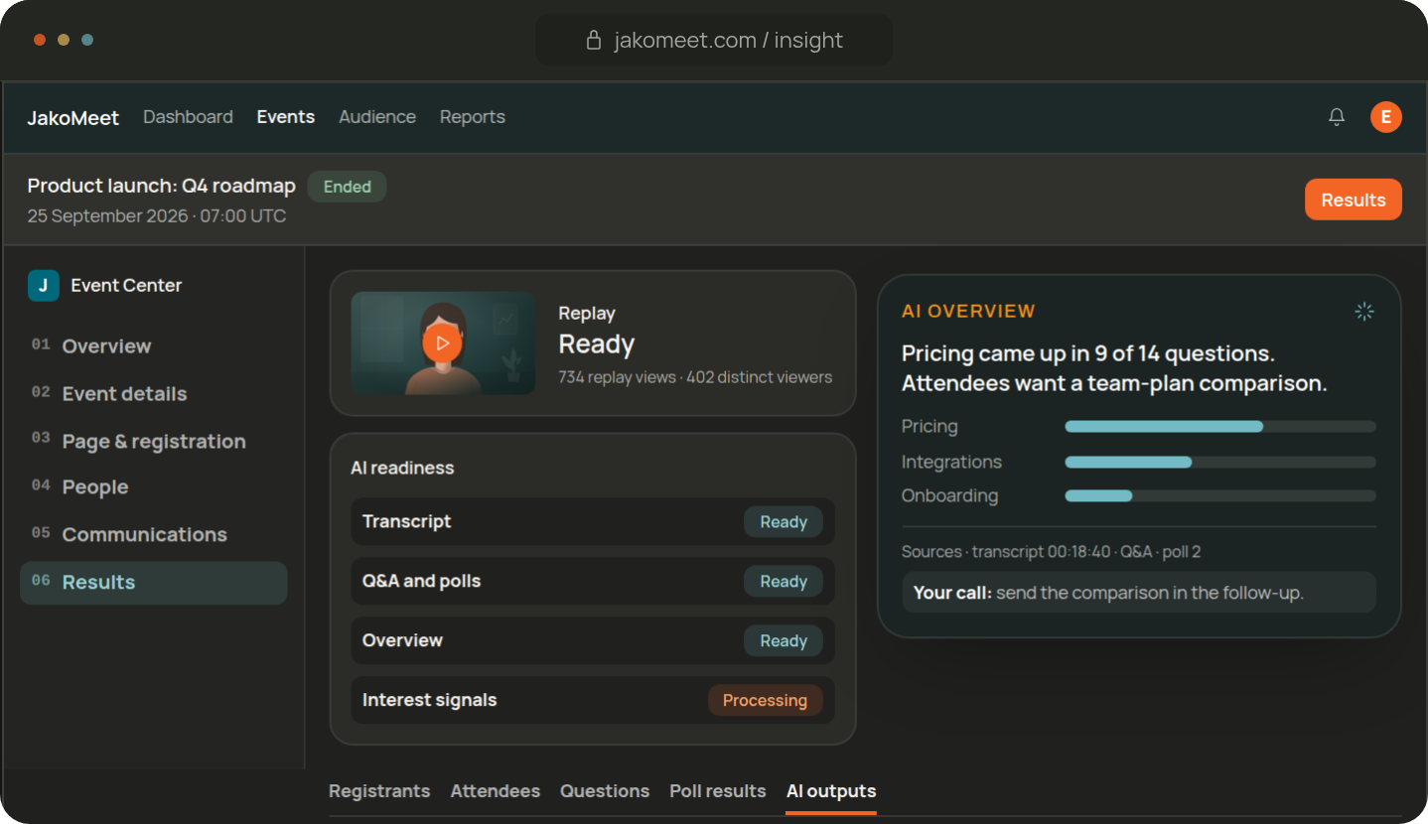Click the Overview readiness row

coord(593,641)
